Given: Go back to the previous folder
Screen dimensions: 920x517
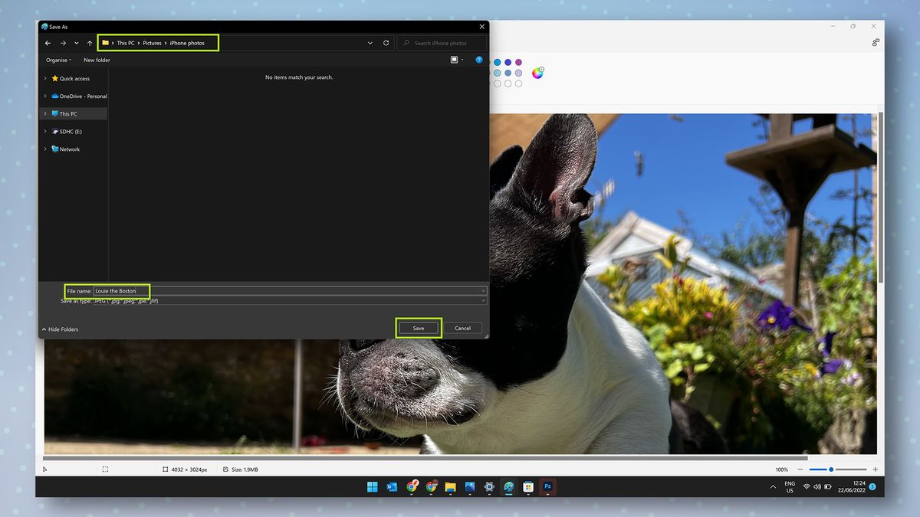Looking at the screenshot, I should [48, 43].
